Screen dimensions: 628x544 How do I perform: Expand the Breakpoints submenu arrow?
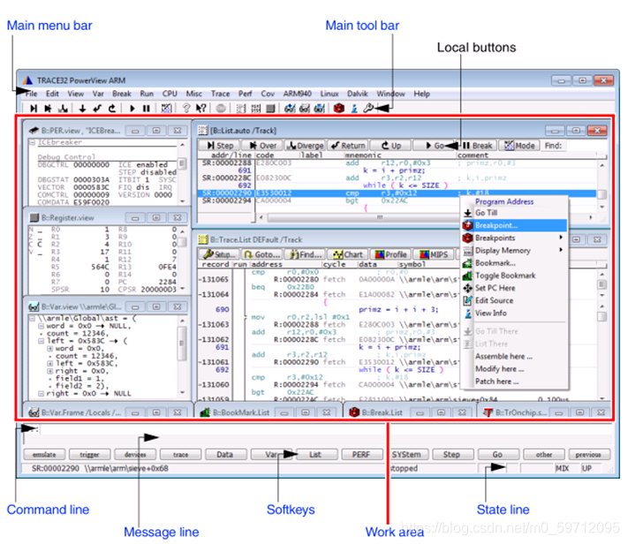(561, 238)
